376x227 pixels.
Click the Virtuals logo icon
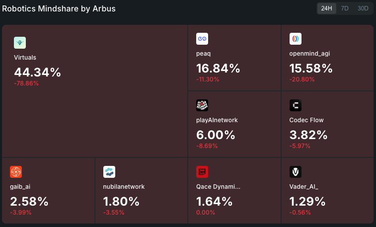pos(20,43)
